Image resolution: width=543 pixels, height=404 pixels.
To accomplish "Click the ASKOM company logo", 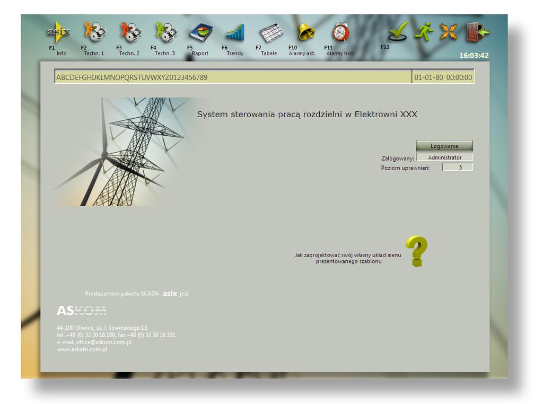I will [x=82, y=311].
